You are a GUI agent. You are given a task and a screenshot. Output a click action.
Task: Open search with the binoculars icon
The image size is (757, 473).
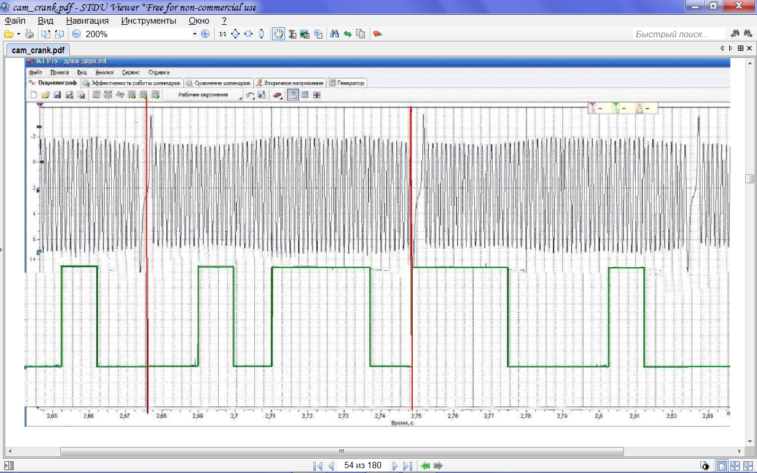pos(334,34)
